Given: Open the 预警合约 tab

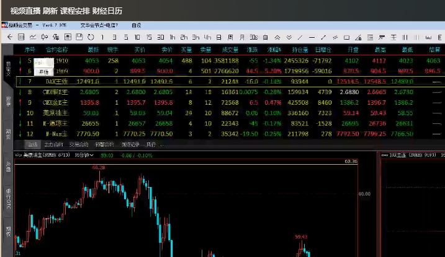Looking at the screenshot, I should pos(104,145).
